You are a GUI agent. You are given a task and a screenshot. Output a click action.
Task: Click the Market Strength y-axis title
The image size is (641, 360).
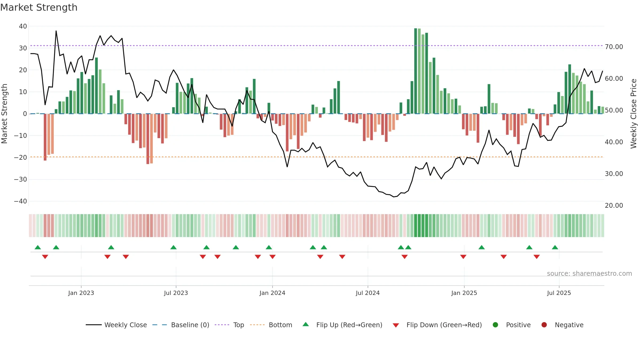(x=4, y=114)
